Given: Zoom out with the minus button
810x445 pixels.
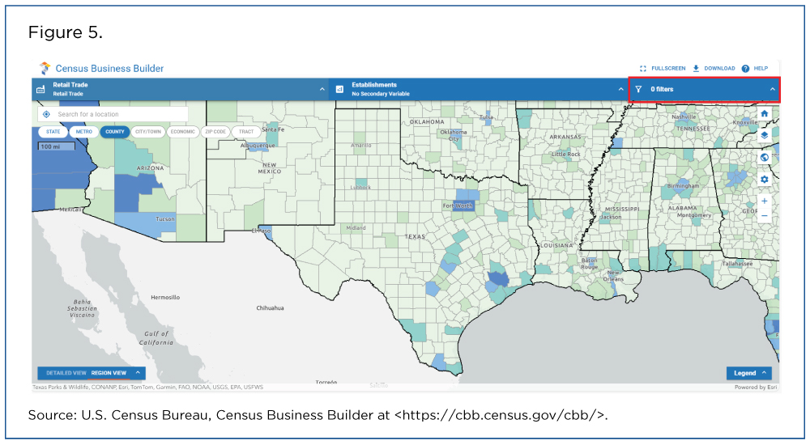Looking at the screenshot, I should (764, 216).
